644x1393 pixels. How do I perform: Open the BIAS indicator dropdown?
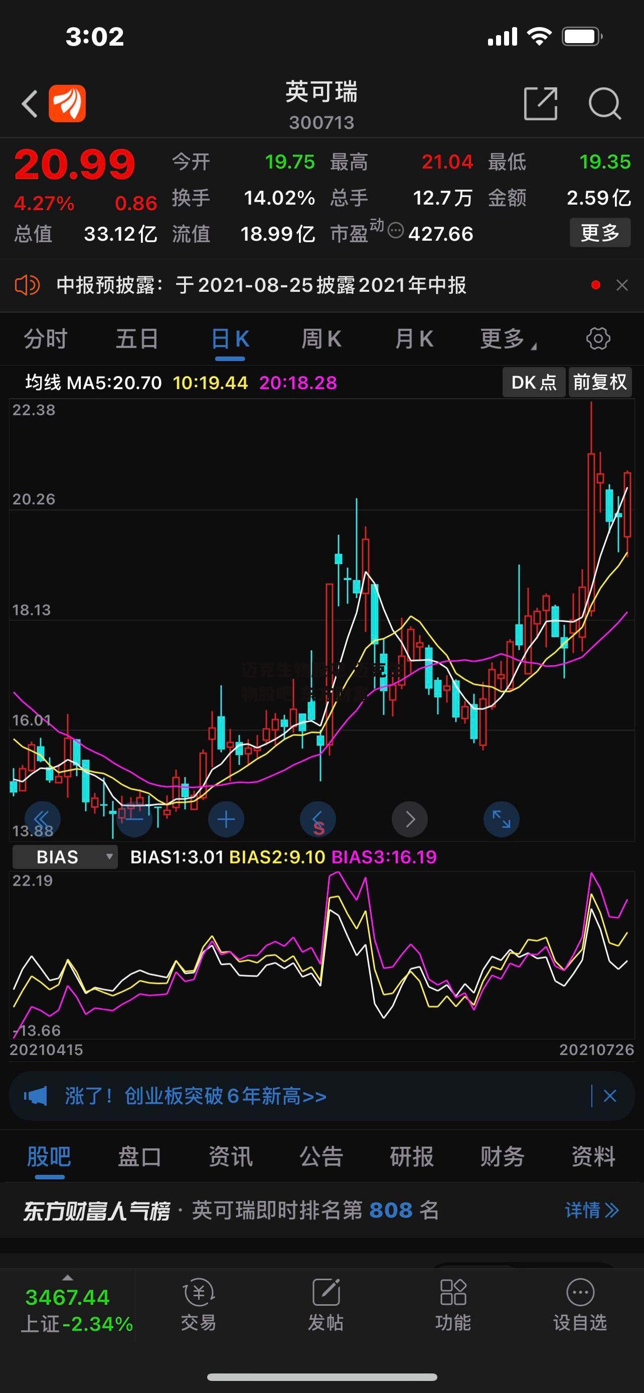click(x=65, y=857)
